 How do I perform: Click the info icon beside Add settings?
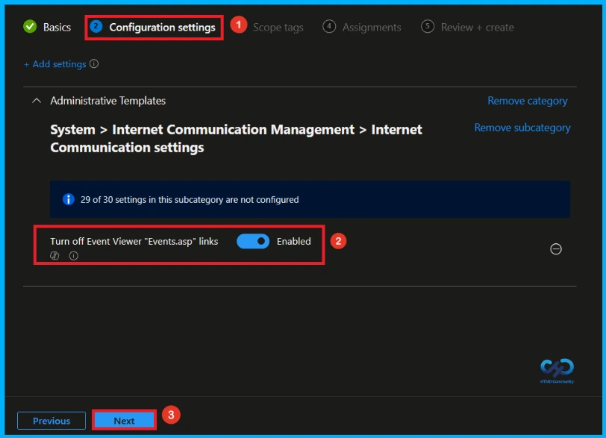pos(94,63)
